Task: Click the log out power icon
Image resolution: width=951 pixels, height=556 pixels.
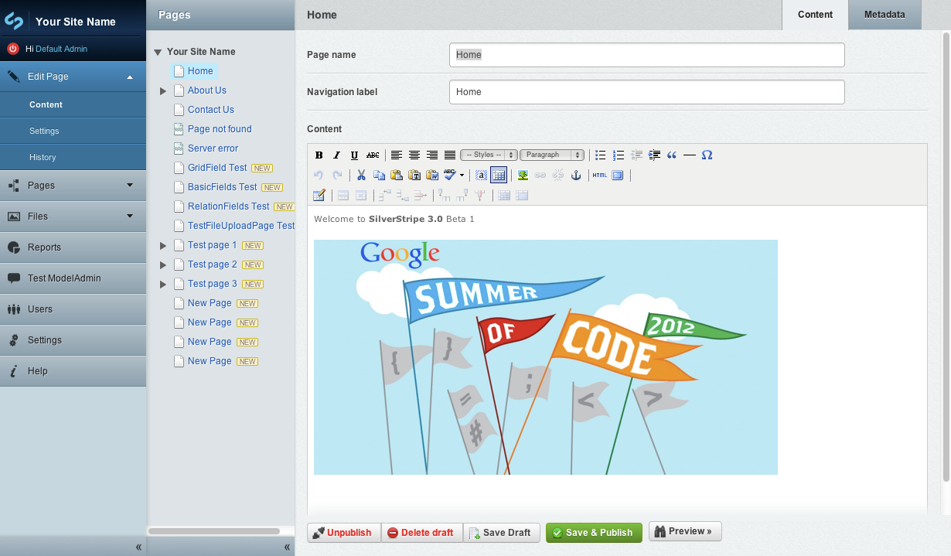Action: coord(12,49)
